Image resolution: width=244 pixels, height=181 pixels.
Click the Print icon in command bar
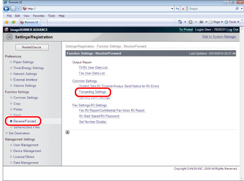click(x=202, y=22)
